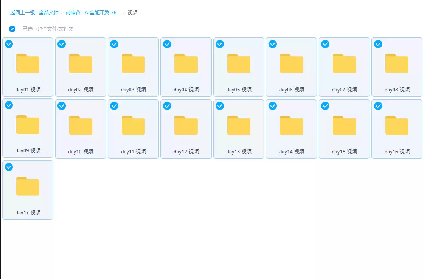The width and height of the screenshot is (441, 279).
Task: Open the day01-视频 folder icon
Action: pos(28,63)
